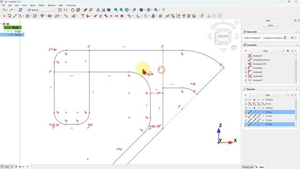
Task: Collapse the Constraints section
Action: coord(297,45)
